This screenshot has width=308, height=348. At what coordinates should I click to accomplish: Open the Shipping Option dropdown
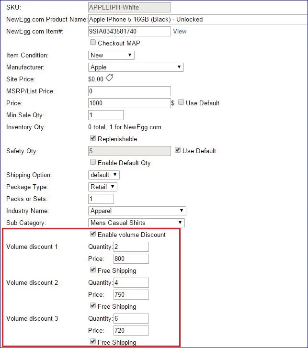tap(103, 175)
